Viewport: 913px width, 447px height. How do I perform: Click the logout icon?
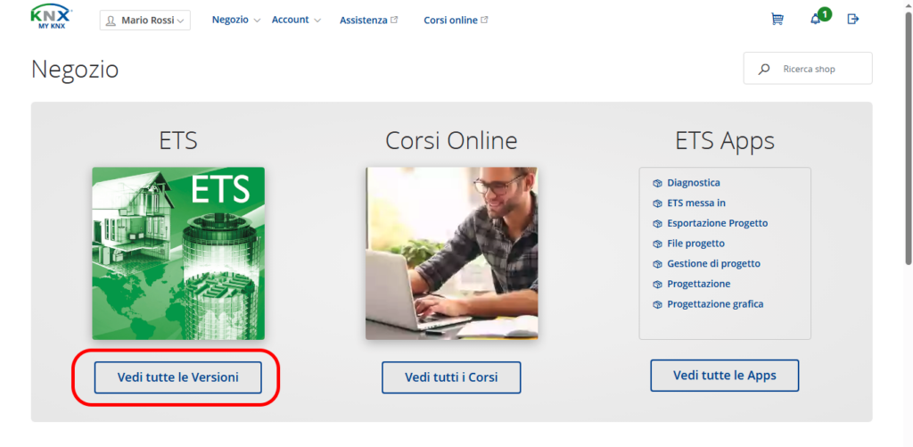click(x=853, y=20)
